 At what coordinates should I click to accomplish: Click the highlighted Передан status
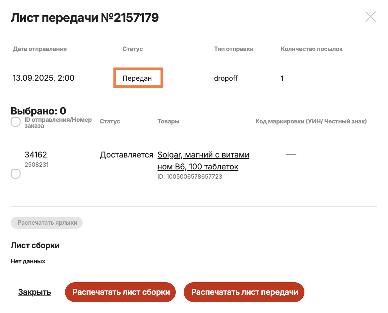click(138, 78)
